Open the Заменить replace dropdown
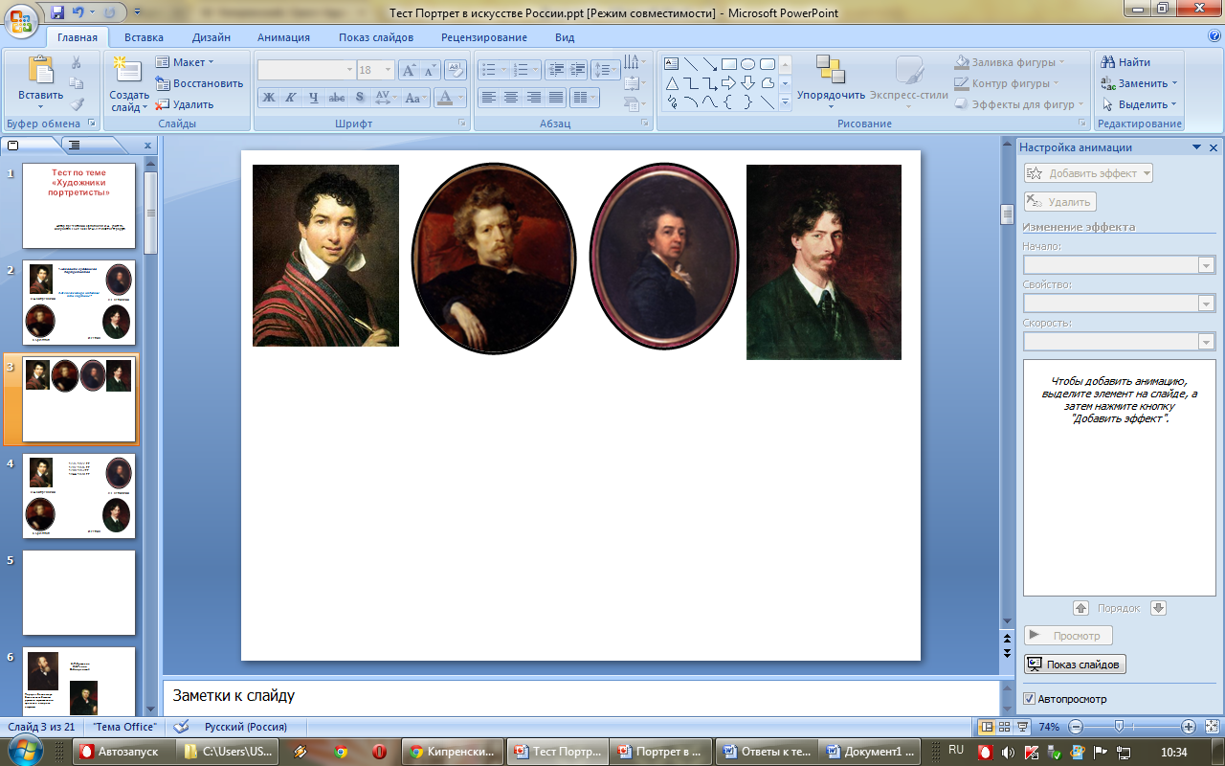The image size is (1225, 766). (1139, 83)
